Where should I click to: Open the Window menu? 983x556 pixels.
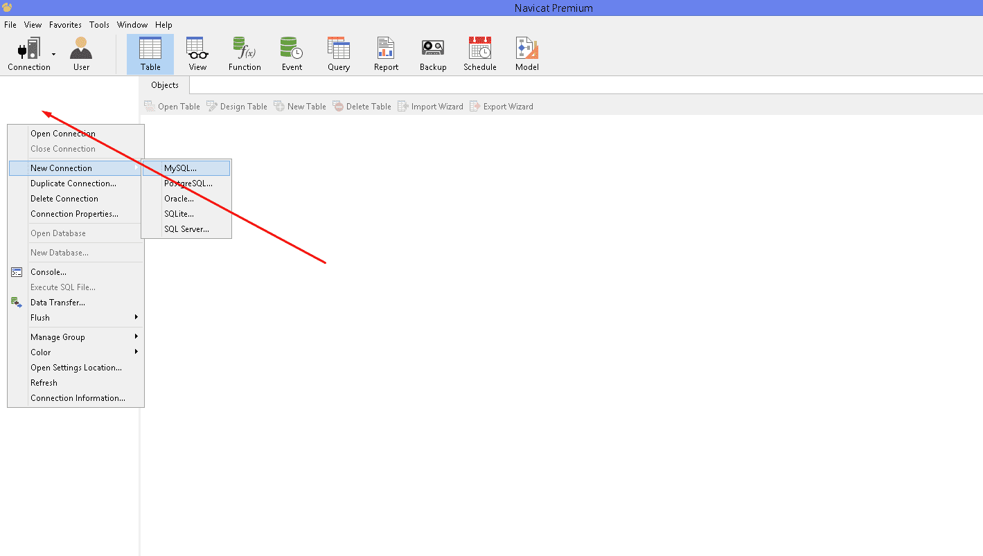coord(132,25)
